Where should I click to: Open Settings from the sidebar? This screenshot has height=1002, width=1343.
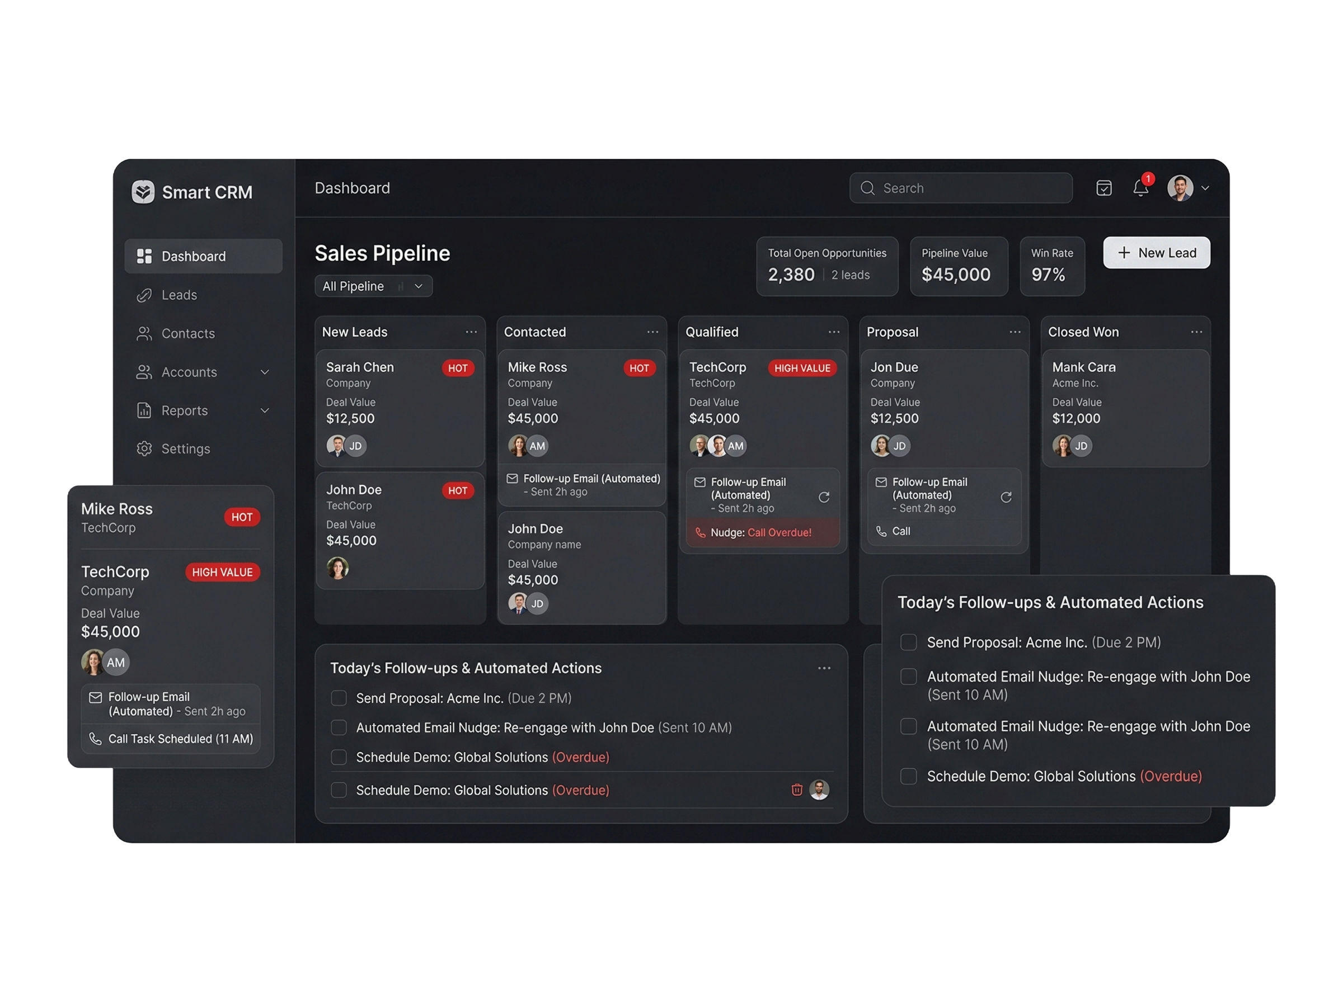click(185, 449)
